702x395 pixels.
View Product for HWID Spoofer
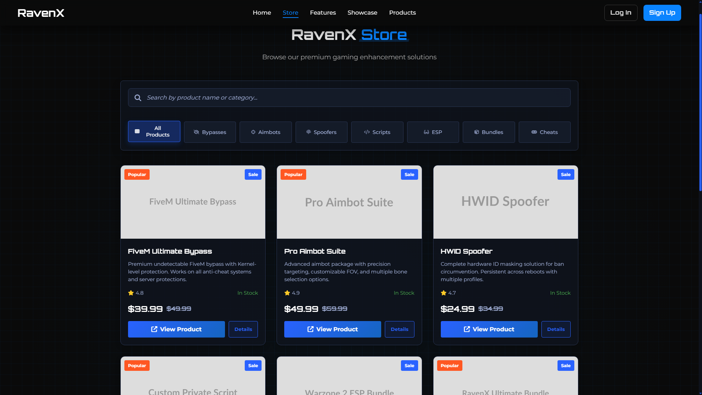tap(489, 329)
